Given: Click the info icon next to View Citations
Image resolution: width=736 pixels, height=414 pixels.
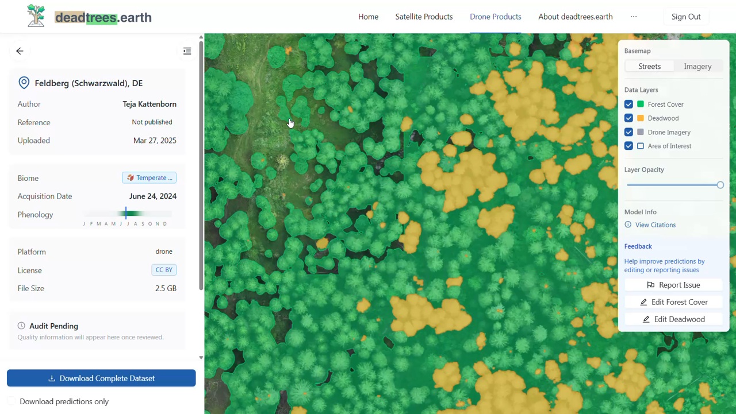Looking at the screenshot, I should [628, 225].
